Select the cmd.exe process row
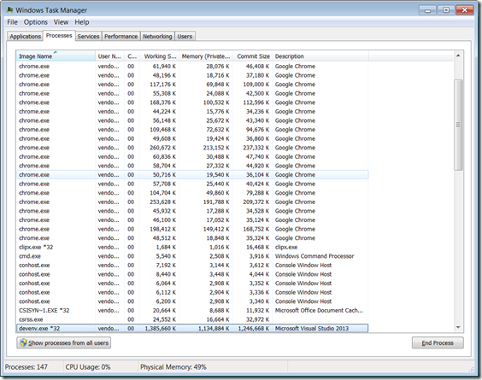This screenshot has width=482, height=380. point(192,256)
